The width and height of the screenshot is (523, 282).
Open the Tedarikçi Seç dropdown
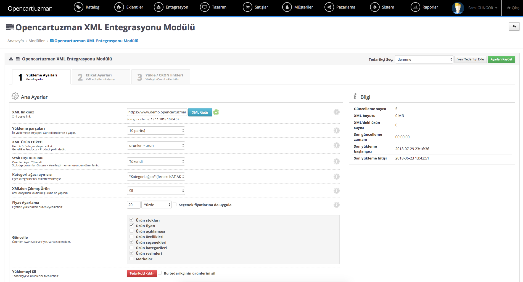tap(424, 59)
